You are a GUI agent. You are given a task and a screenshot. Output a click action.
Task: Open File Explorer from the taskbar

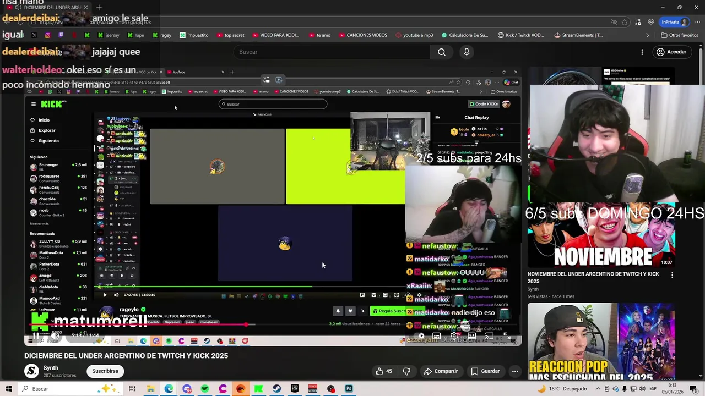click(x=150, y=389)
